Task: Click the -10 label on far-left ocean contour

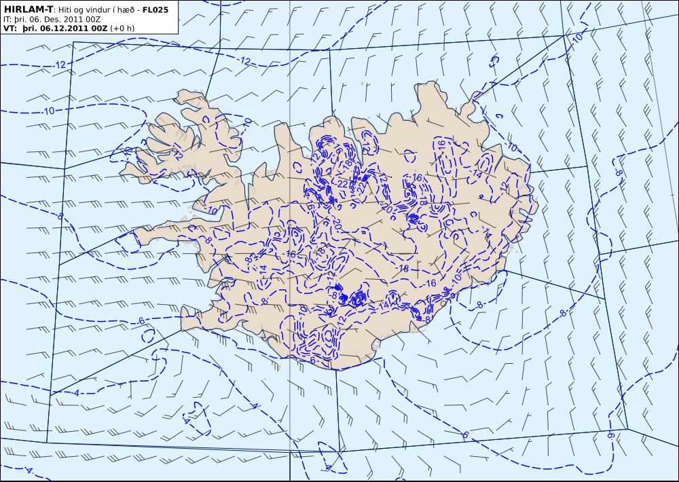Action: [48, 111]
